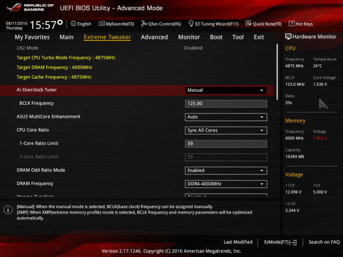The image size is (343, 257).
Task: Select the Extreme Tweaker tab
Action: tap(107, 37)
